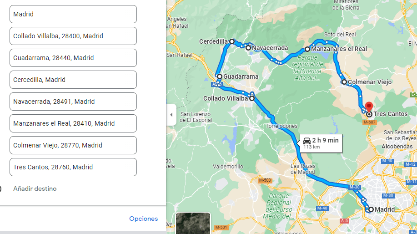Edit the Collado Villalba, 28400 destination field

(x=73, y=36)
